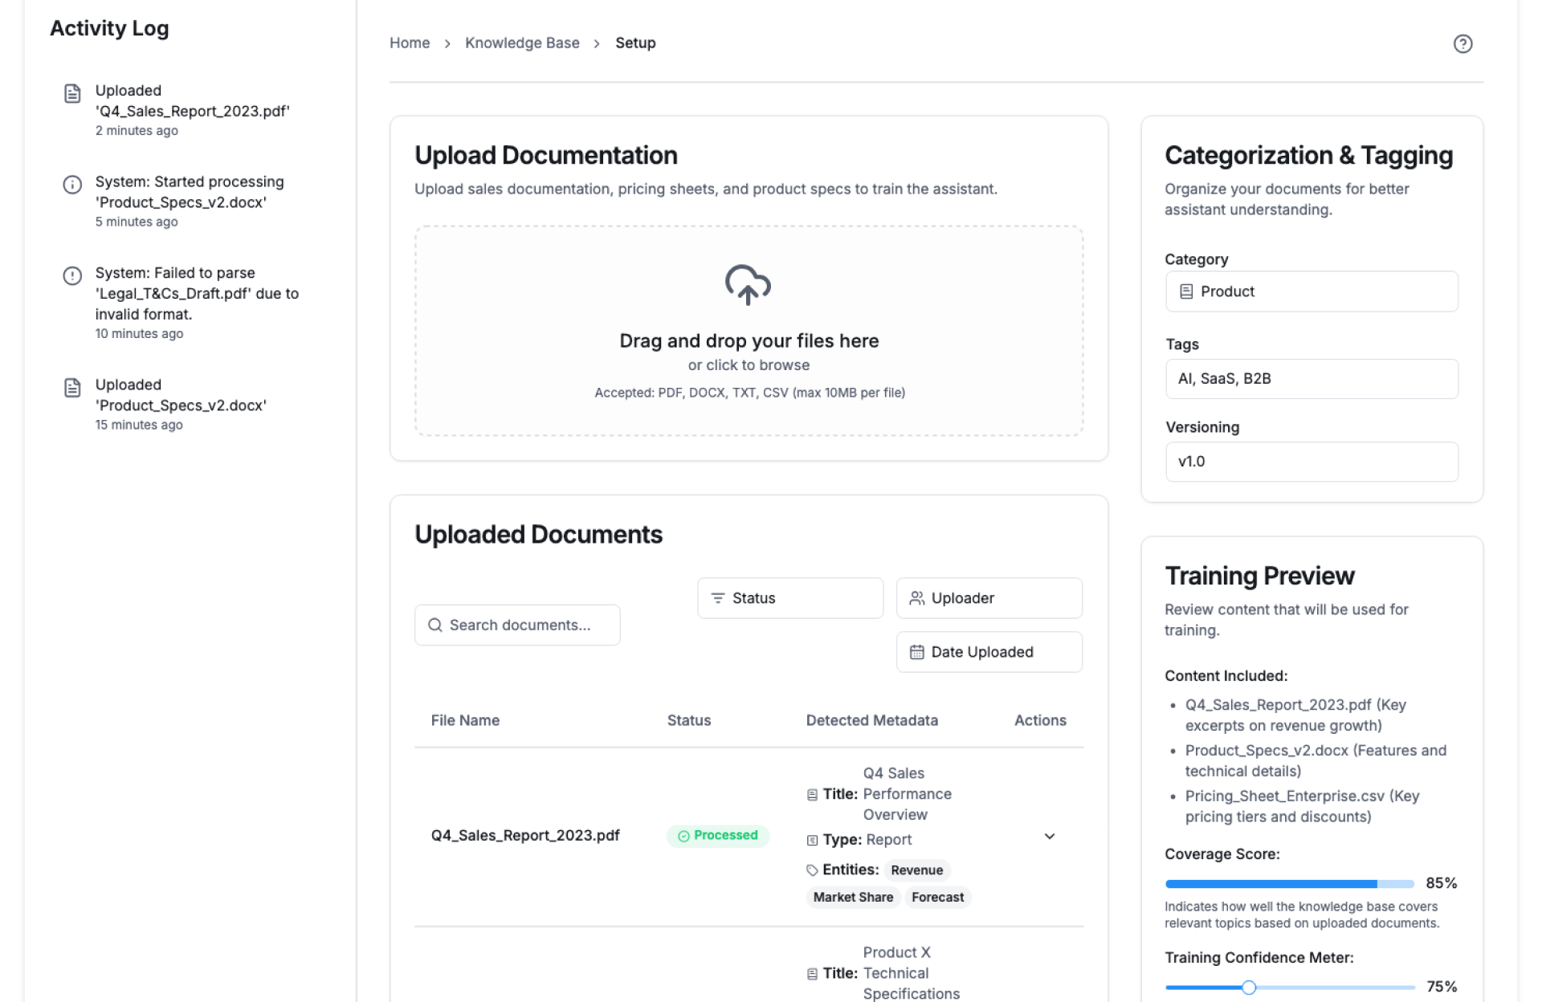Click the help question mark icon
The height and width of the screenshot is (1002, 1542).
[1462, 44]
